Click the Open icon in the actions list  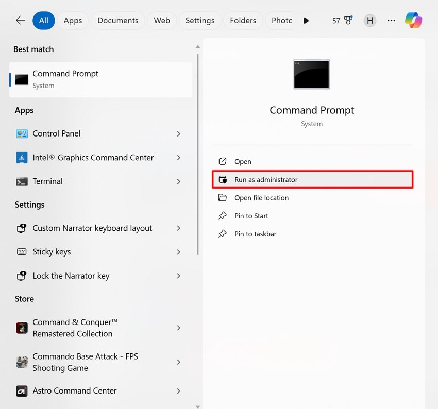223,161
